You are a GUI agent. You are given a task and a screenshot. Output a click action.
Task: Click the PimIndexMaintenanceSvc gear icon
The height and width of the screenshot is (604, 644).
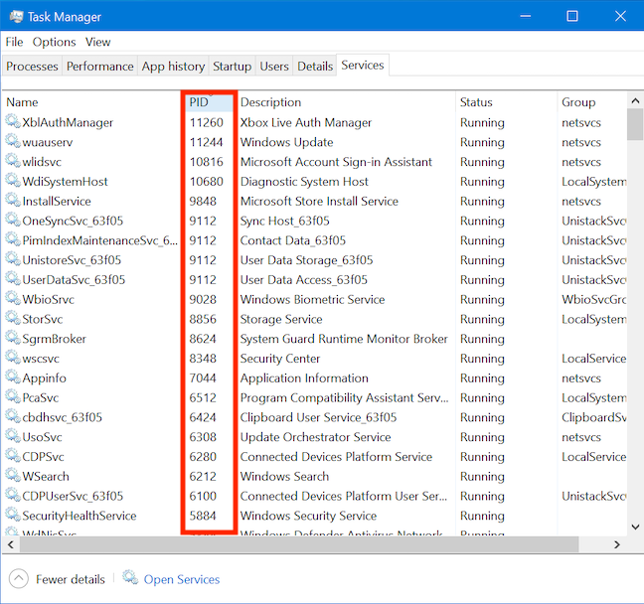point(13,239)
